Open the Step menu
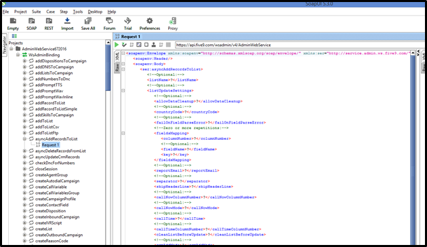This screenshot has width=427, height=247. click(64, 12)
